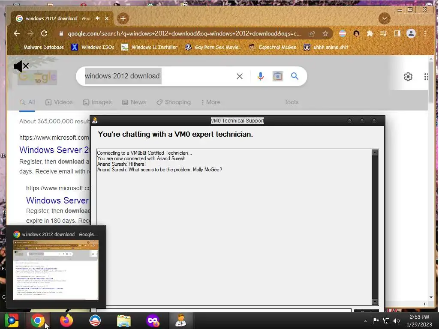Switch to the News results tab

[x=134, y=102]
